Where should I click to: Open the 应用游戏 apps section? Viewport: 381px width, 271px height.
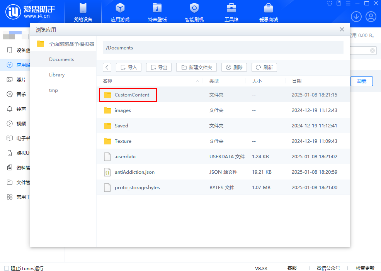pos(120,12)
